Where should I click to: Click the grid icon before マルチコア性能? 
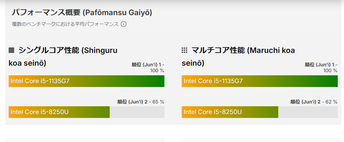pyautogui.click(x=184, y=51)
